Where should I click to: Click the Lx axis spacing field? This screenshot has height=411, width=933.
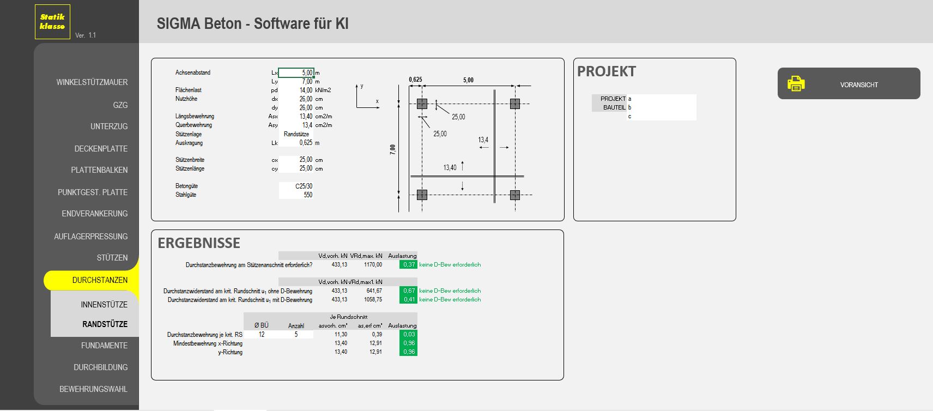[296, 72]
